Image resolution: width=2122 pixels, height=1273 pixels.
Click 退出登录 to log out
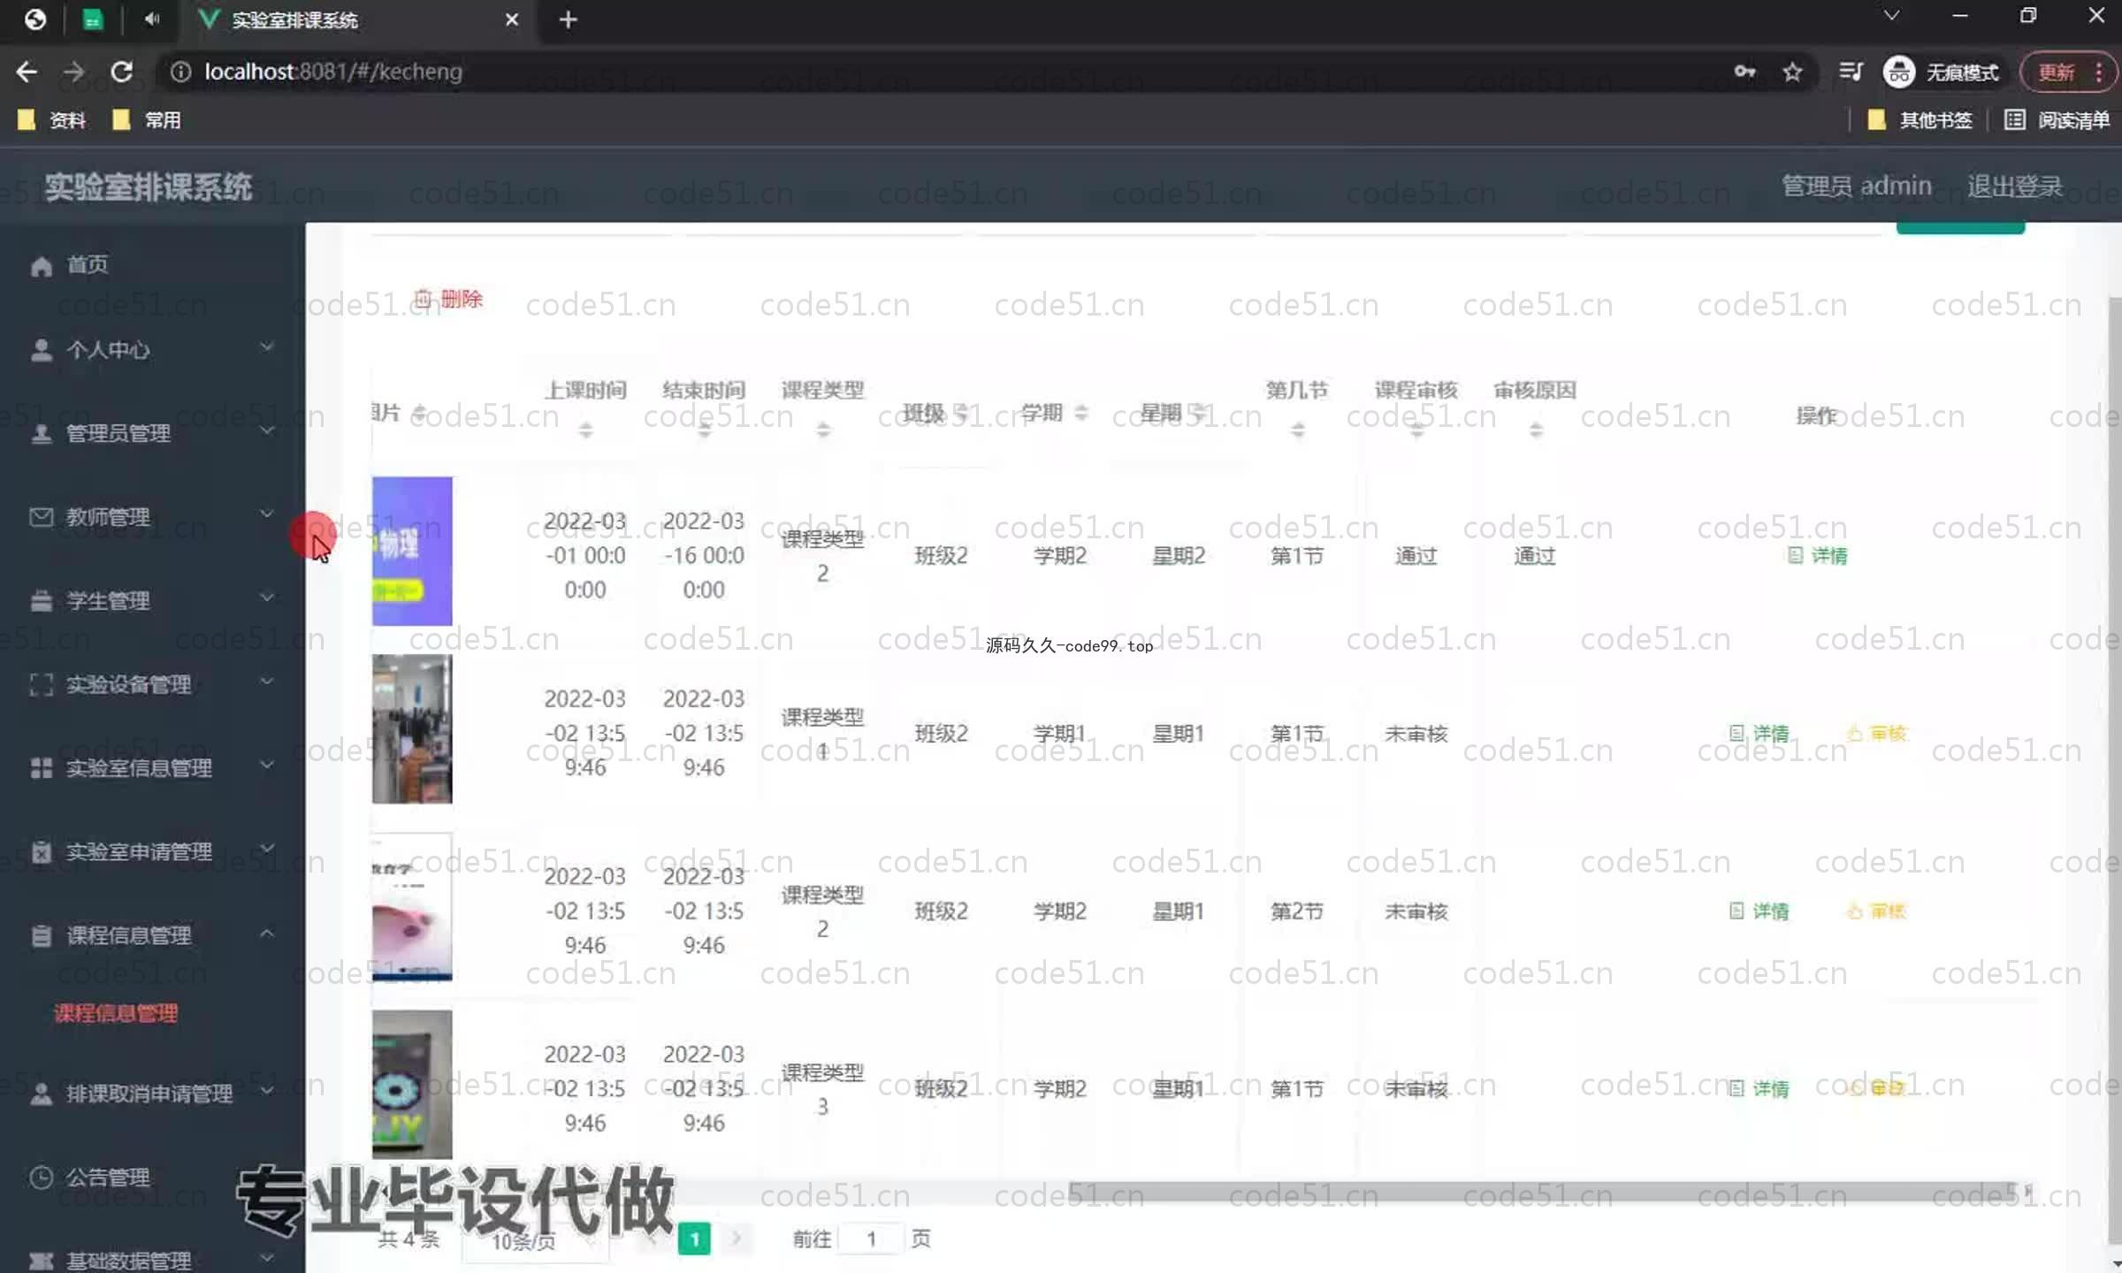tap(2014, 186)
